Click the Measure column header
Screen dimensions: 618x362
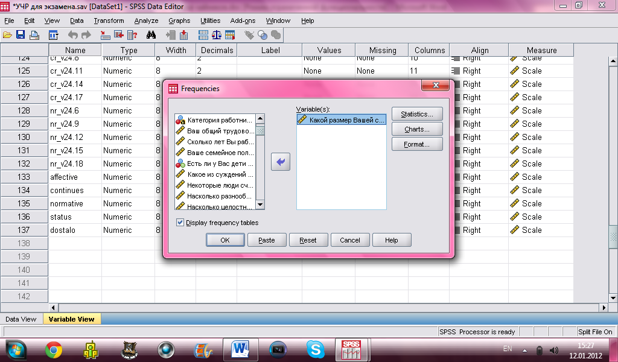tap(541, 50)
